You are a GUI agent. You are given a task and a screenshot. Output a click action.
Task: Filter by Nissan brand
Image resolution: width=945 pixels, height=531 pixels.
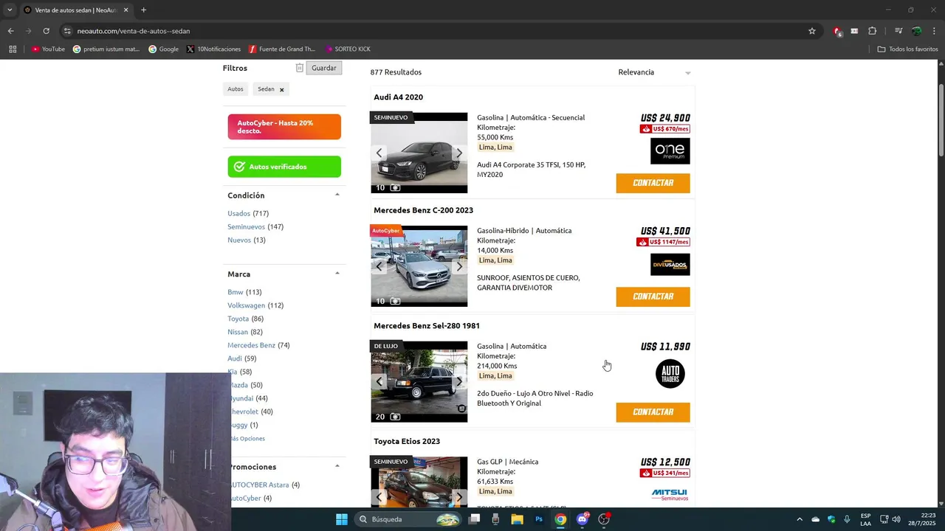pyautogui.click(x=238, y=332)
